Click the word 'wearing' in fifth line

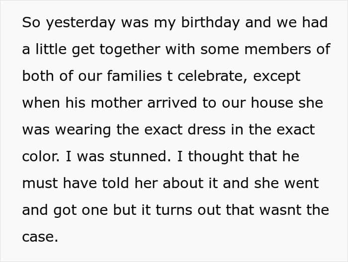(x=83, y=131)
